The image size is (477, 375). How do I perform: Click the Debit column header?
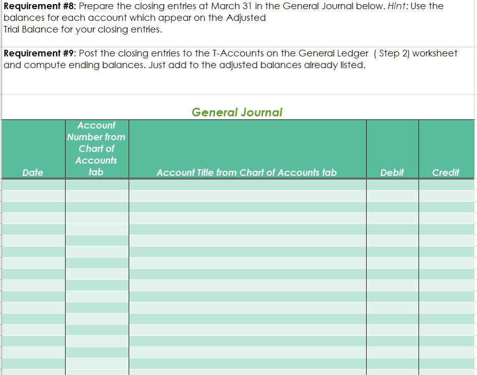coord(392,172)
